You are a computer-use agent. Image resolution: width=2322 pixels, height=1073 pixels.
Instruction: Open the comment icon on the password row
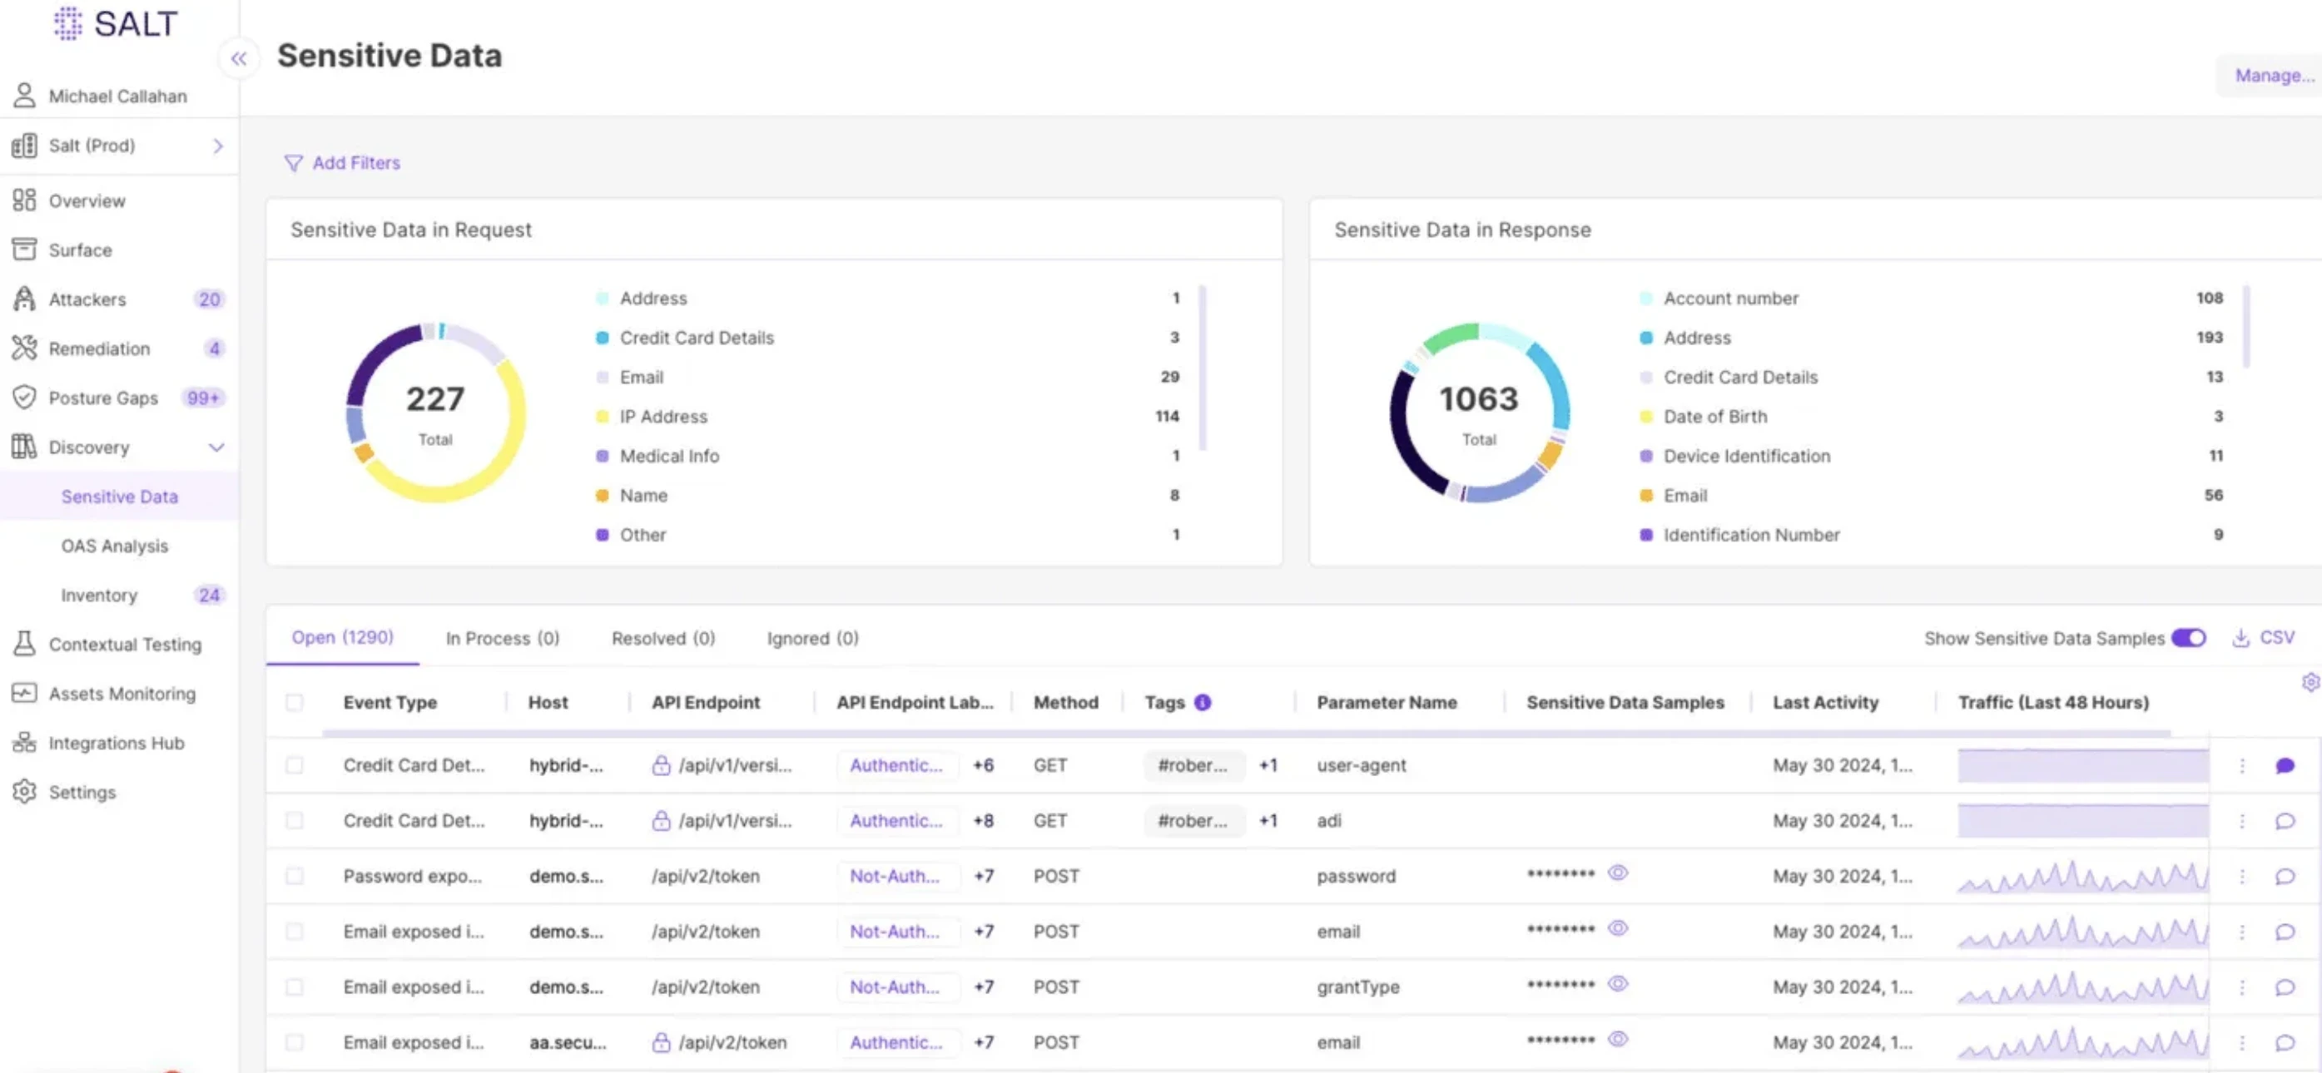[x=2287, y=876]
